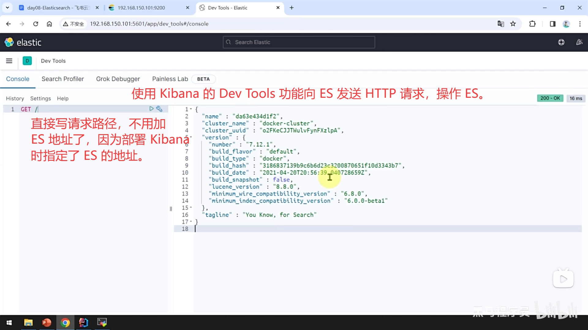Focus the Search Elastic input field
The image size is (588, 330).
[299, 42]
